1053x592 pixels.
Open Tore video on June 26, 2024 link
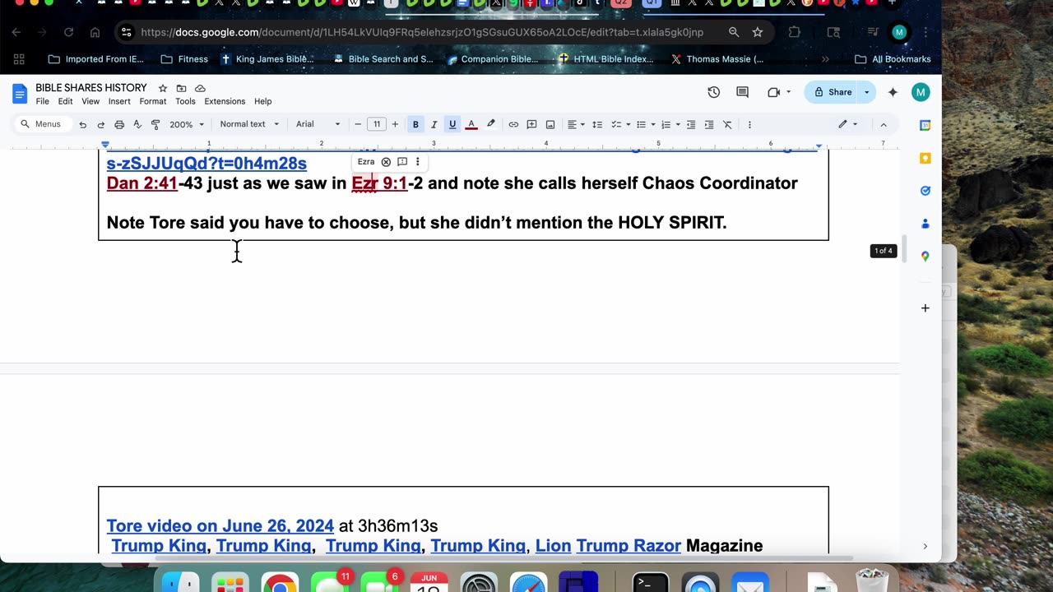coord(220,525)
